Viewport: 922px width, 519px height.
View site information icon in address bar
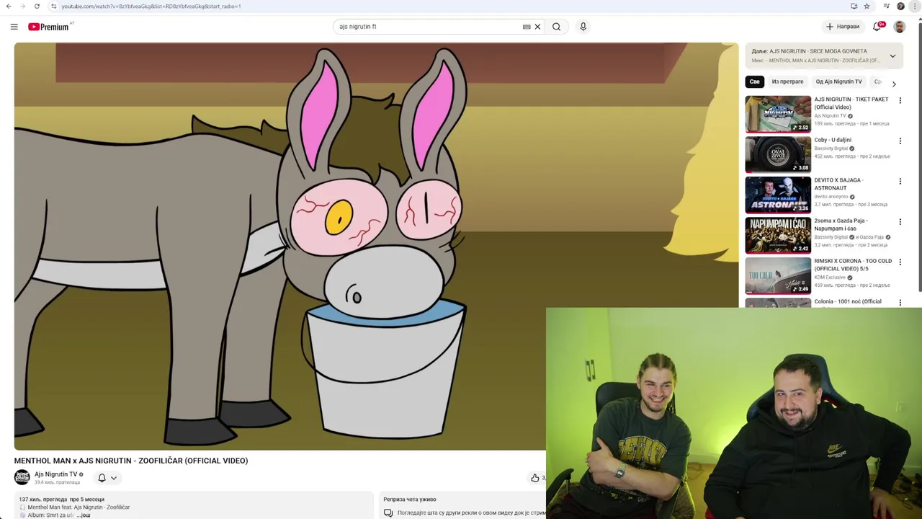53,6
